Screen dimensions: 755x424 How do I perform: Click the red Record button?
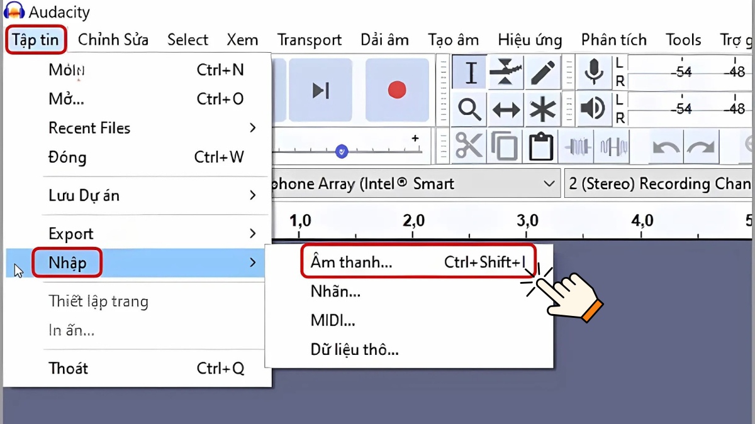pyautogui.click(x=397, y=90)
